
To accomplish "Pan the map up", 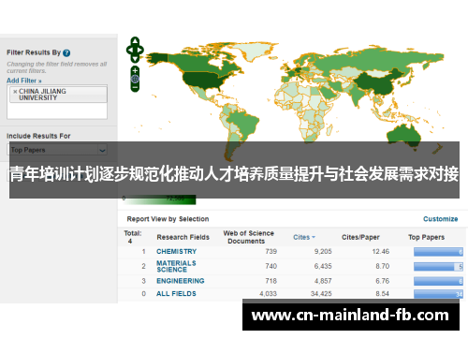I will coord(135,41).
